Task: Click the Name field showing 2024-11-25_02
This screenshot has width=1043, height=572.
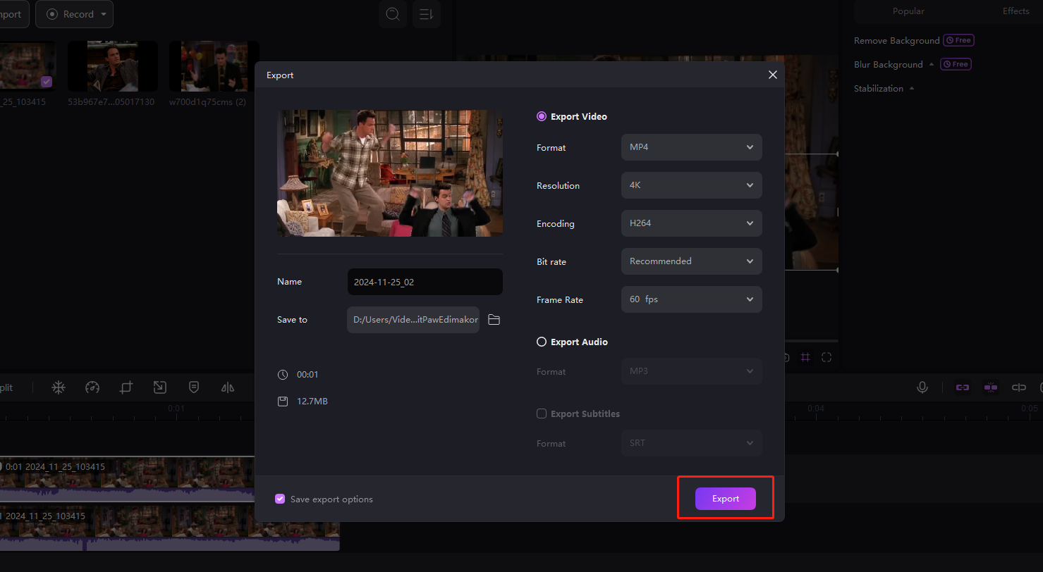Action: tap(425, 282)
